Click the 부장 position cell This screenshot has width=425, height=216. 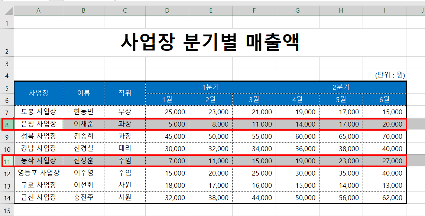coord(125,112)
